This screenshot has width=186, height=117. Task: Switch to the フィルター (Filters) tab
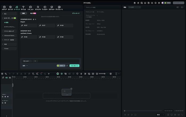click(x=45, y=8)
